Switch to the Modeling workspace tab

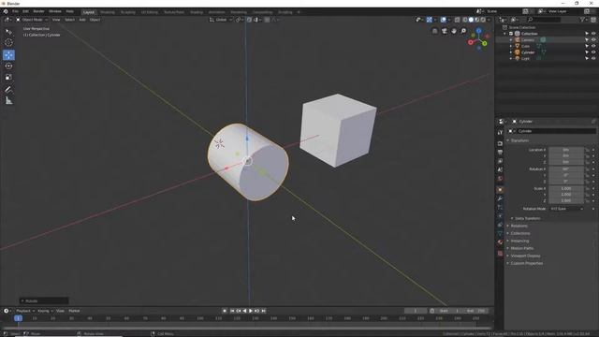click(108, 12)
